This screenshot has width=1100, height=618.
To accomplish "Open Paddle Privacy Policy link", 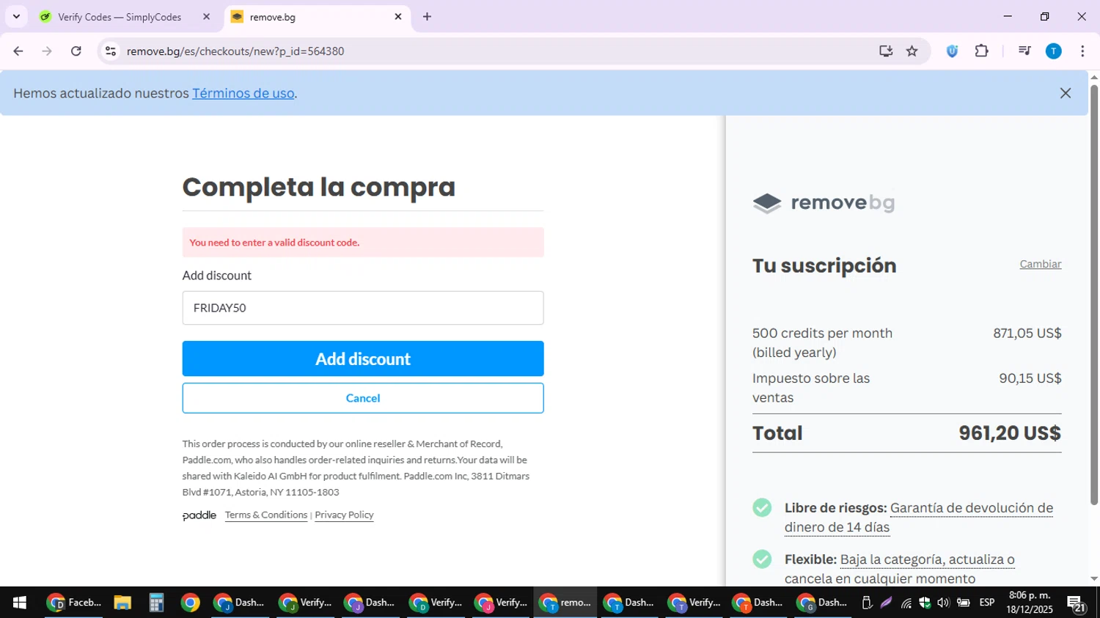I will coord(344,515).
